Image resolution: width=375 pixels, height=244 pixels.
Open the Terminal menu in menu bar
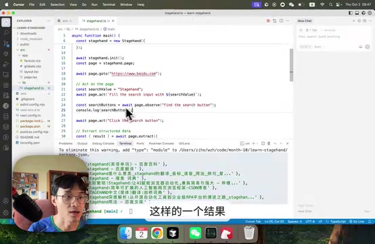click(x=108, y=5)
